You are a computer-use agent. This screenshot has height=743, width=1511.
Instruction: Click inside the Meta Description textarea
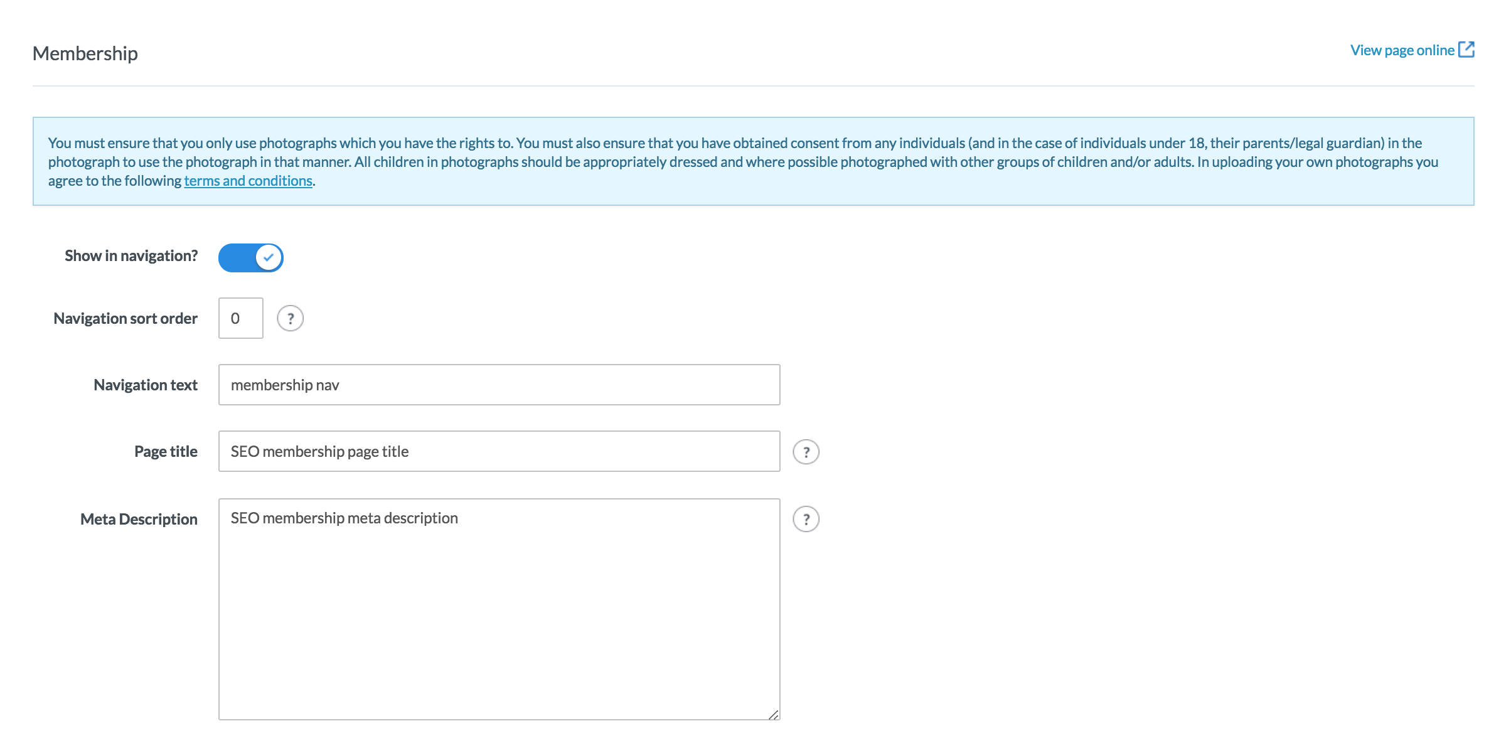(x=499, y=609)
